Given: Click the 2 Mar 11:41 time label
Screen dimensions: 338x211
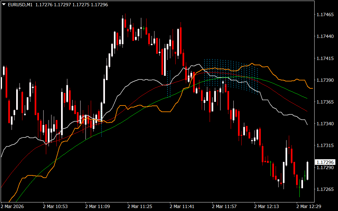Looking at the screenshot, I should [x=182, y=206].
